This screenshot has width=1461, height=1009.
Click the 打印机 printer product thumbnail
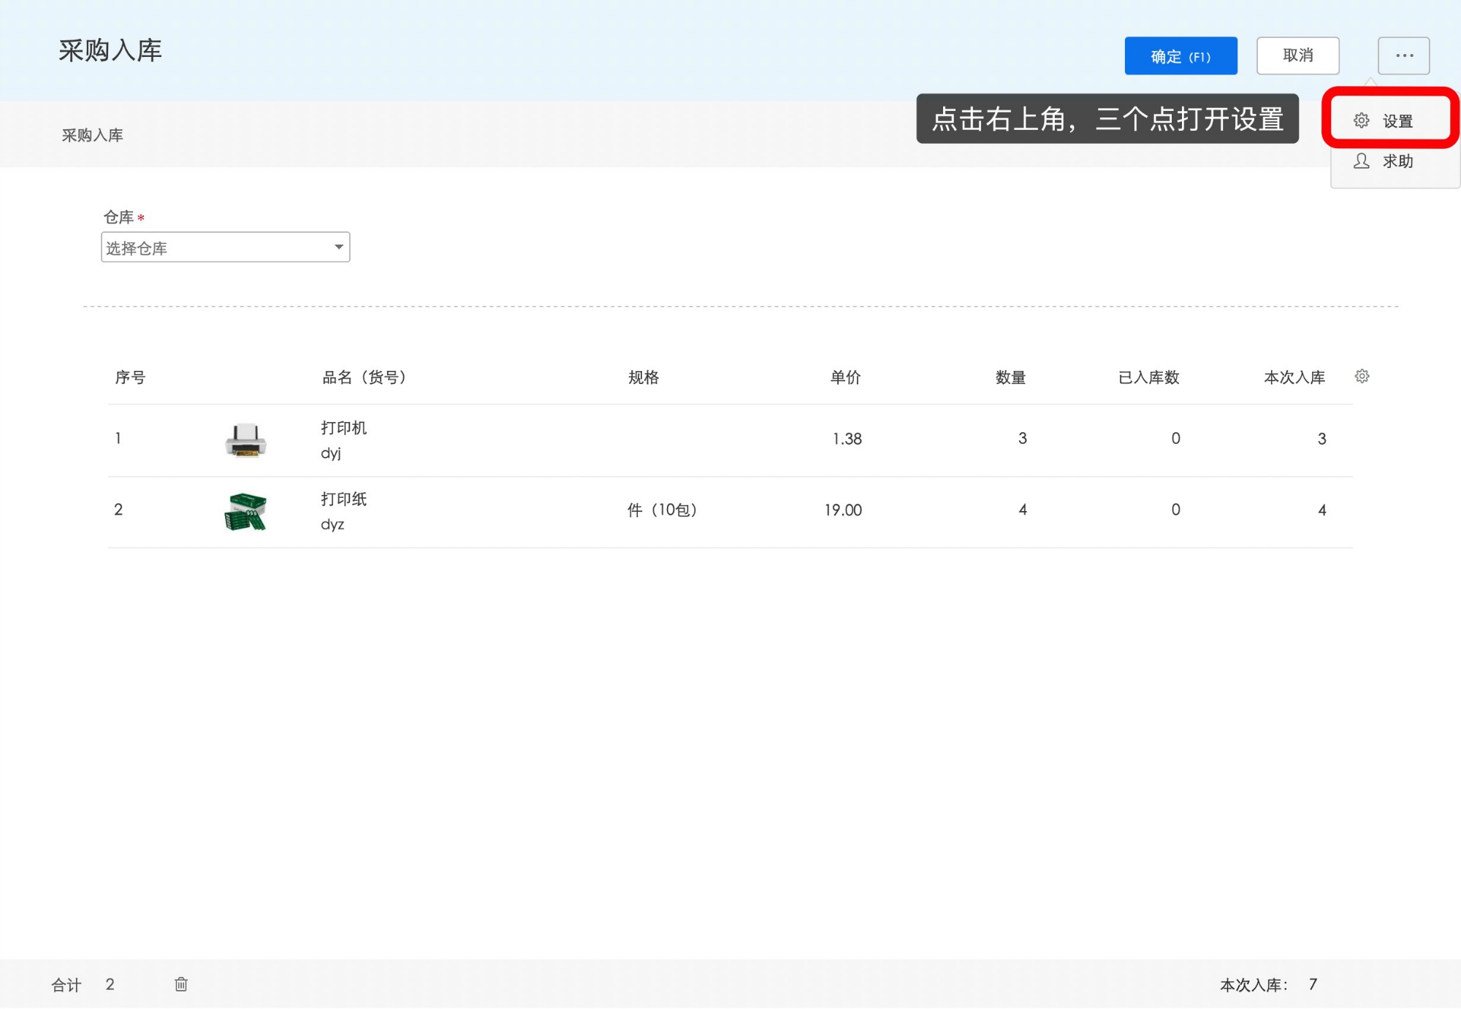tap(245, 440)
